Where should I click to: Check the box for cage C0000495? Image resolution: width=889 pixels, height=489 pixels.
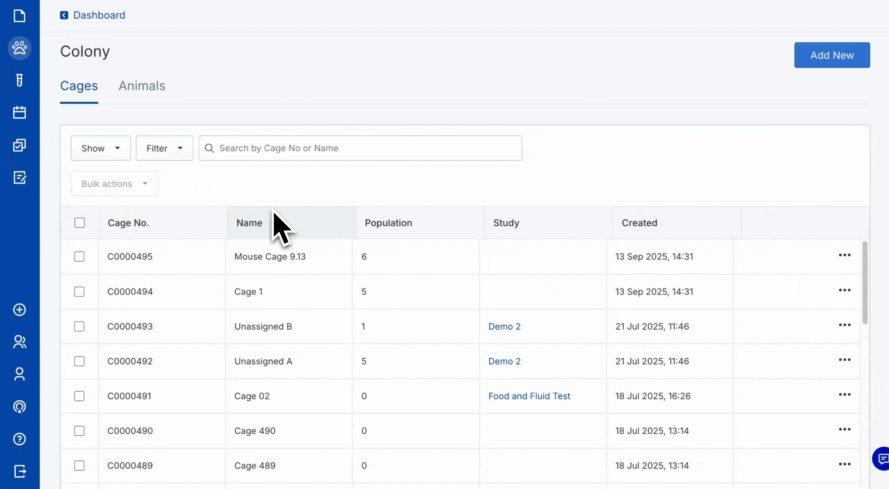[x=79, y=257]
